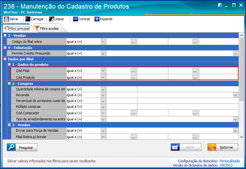Collapse the 1 - Dados do produto group
246x169 pixels.
(x=9, y=65)
